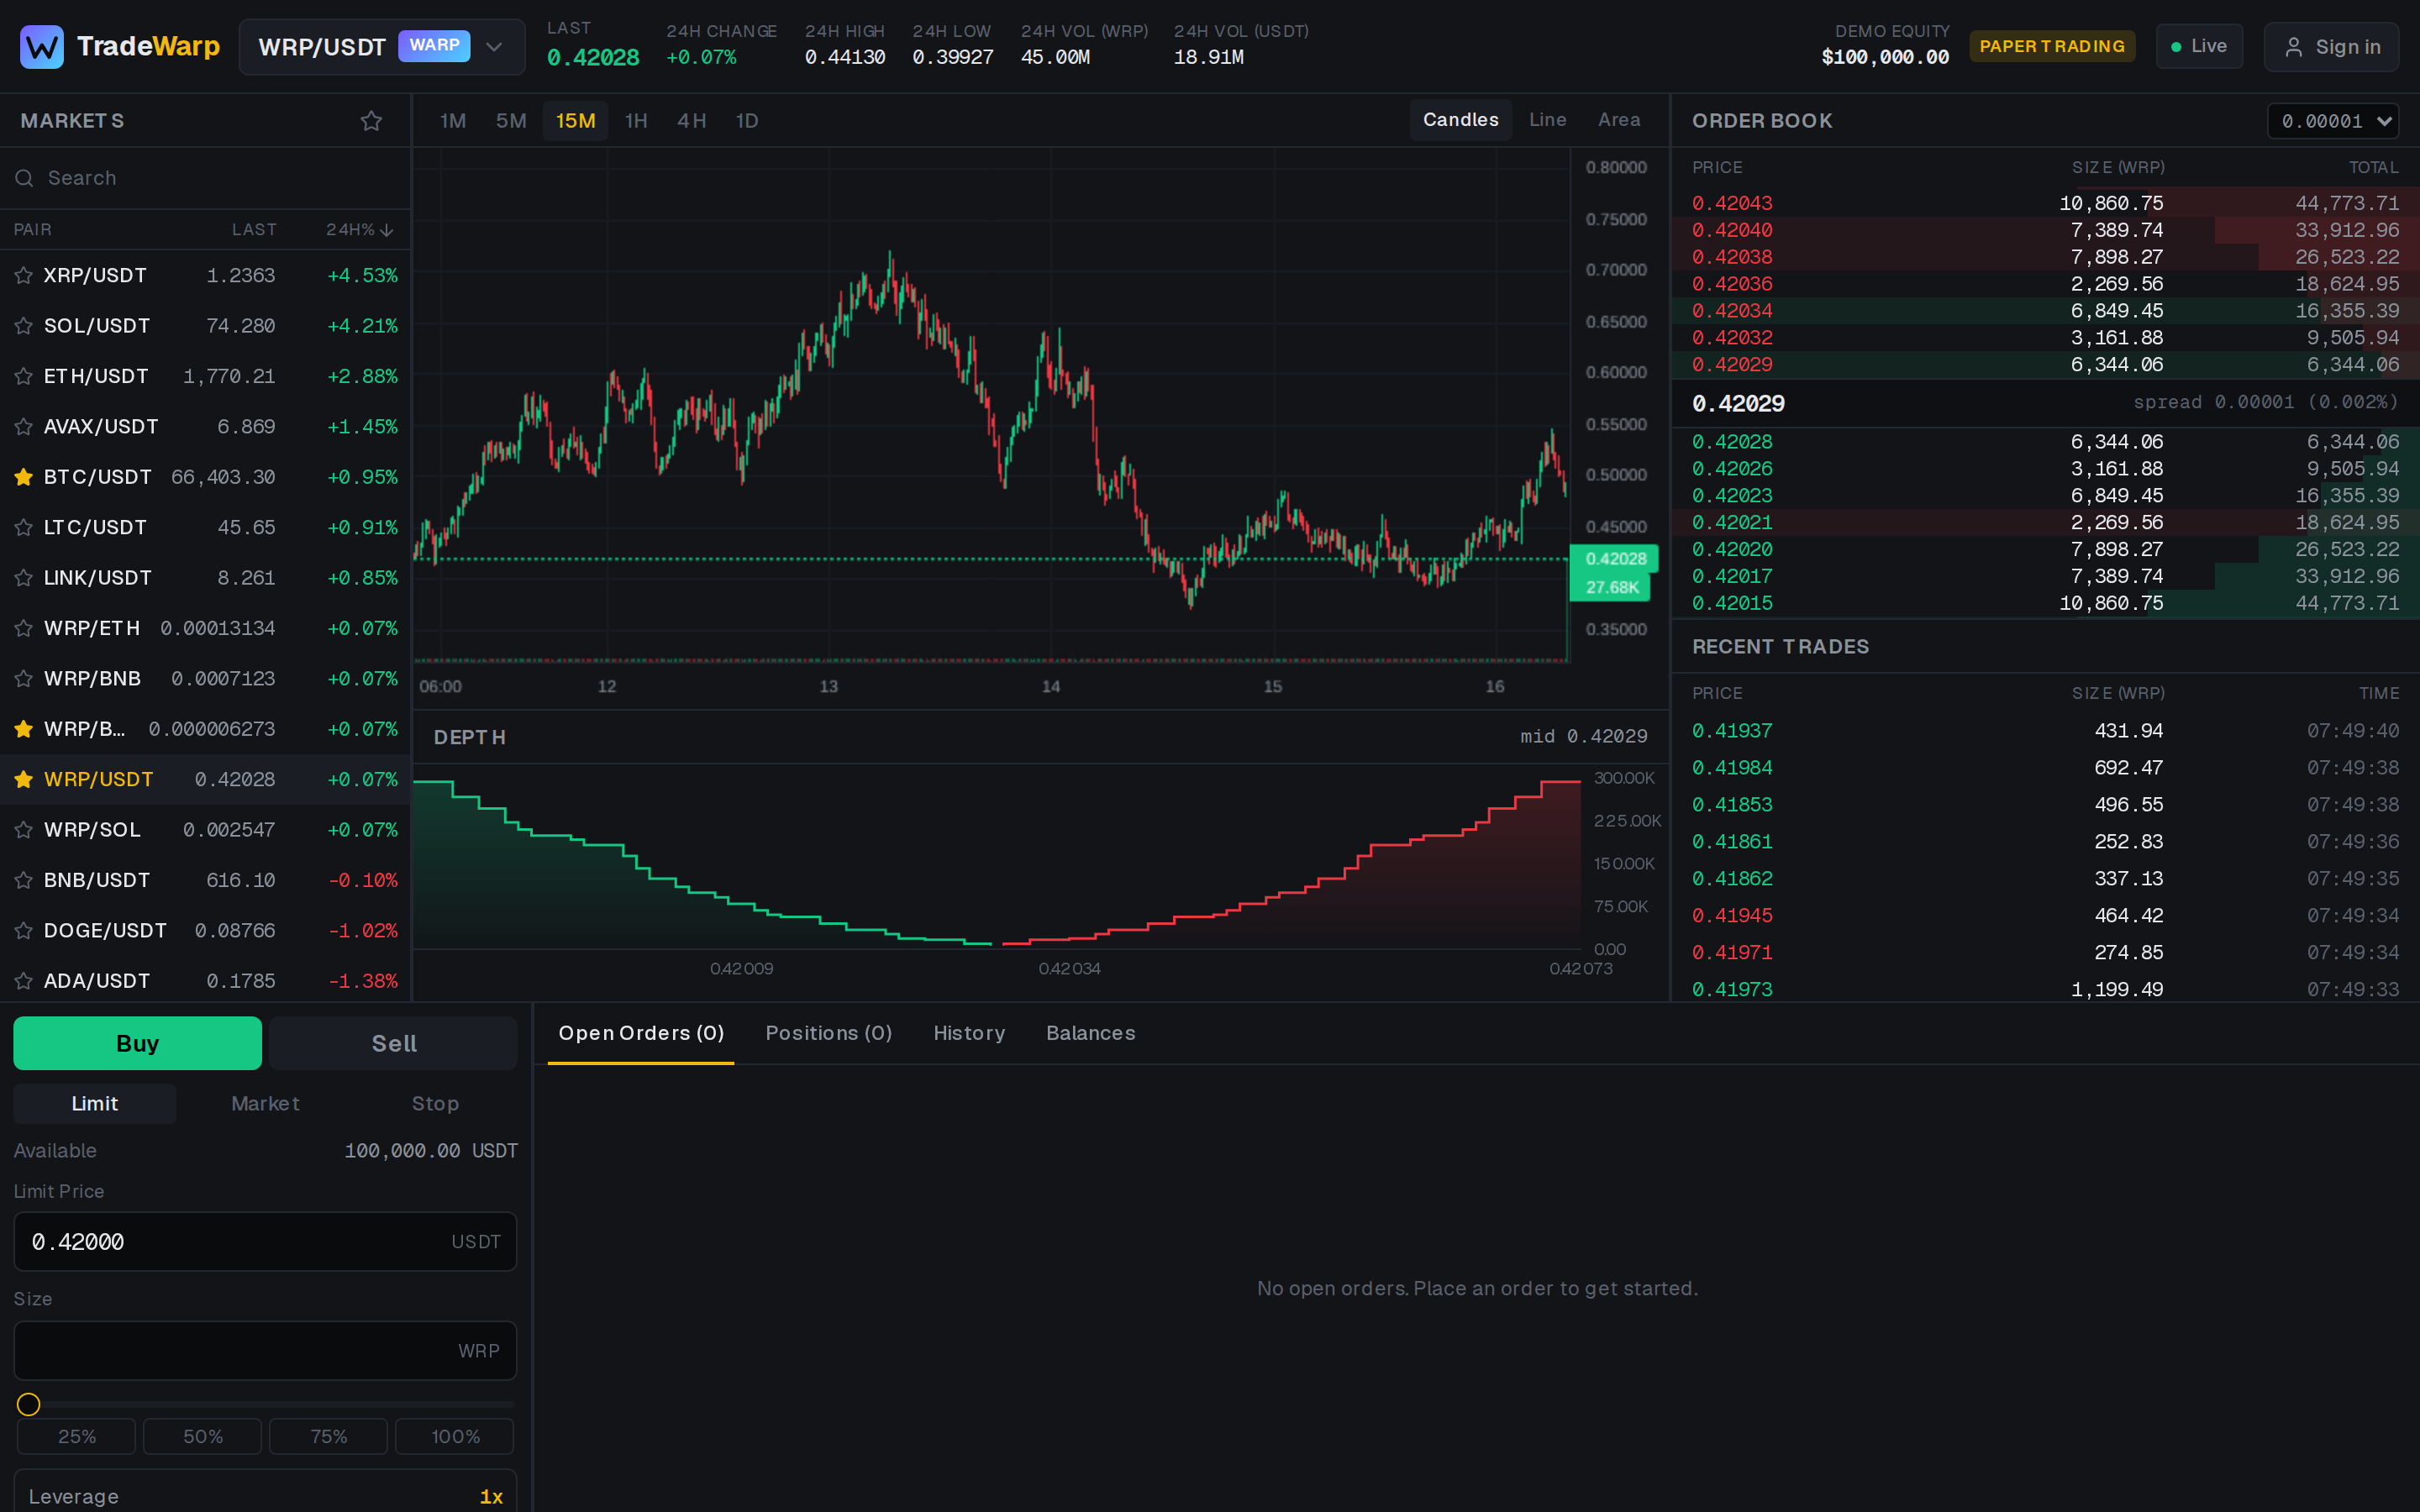
Task: Select the 1D timeframe
Action: [x=747, y=121]
